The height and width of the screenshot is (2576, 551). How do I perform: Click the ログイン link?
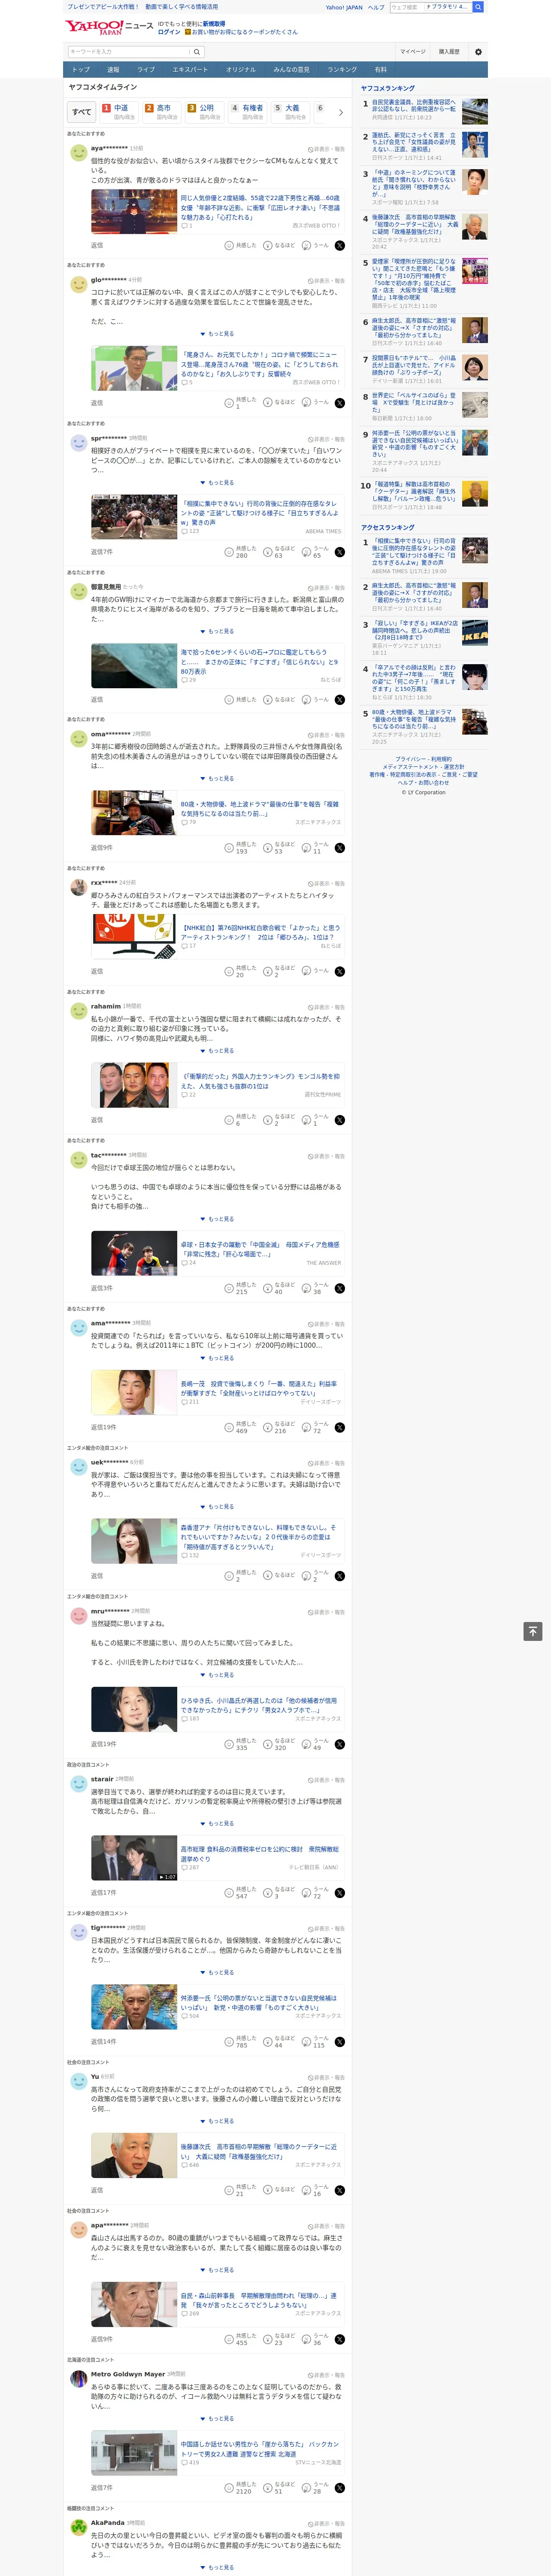pos(169,32)
